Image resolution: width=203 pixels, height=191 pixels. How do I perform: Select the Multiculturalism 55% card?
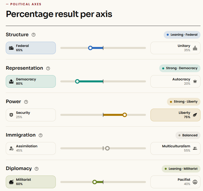coord(175,148)
